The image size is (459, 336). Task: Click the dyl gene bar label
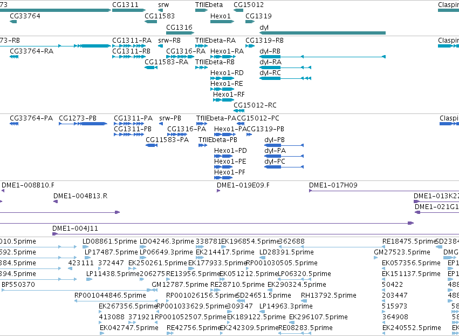[264, 27]
